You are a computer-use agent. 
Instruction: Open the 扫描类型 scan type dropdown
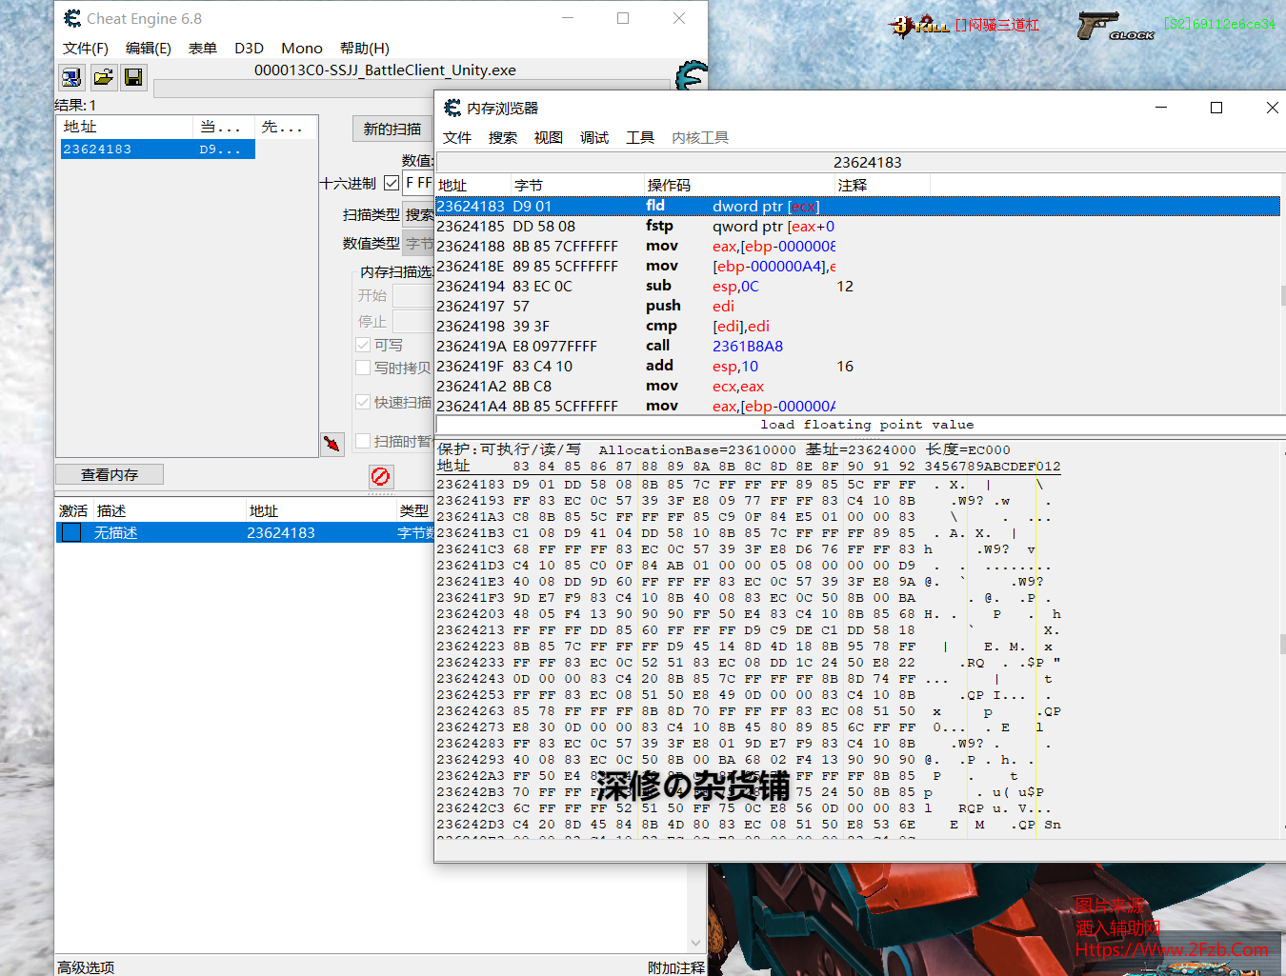(x=418, y=215)
